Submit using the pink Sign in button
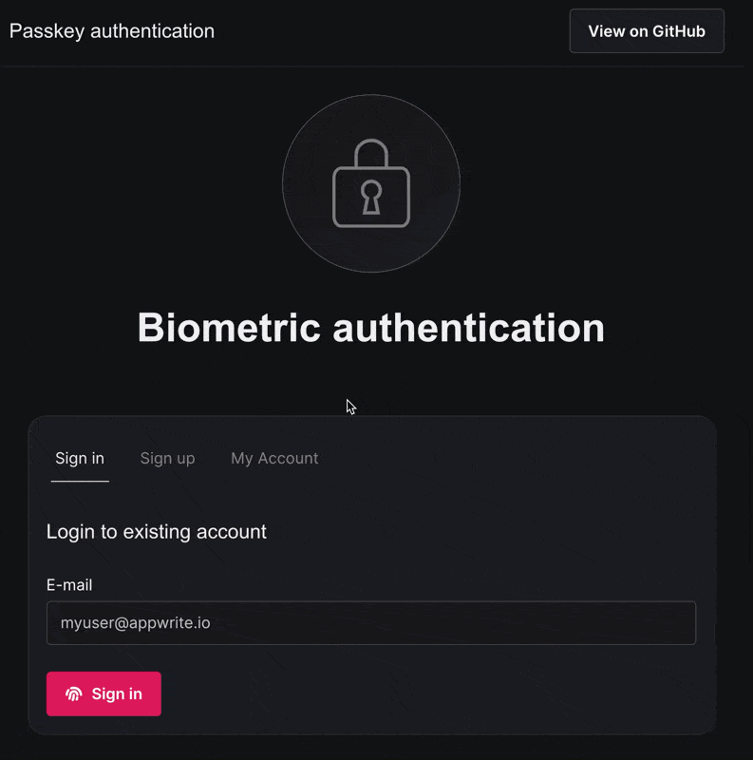753x760 pixels. point(104,693)
